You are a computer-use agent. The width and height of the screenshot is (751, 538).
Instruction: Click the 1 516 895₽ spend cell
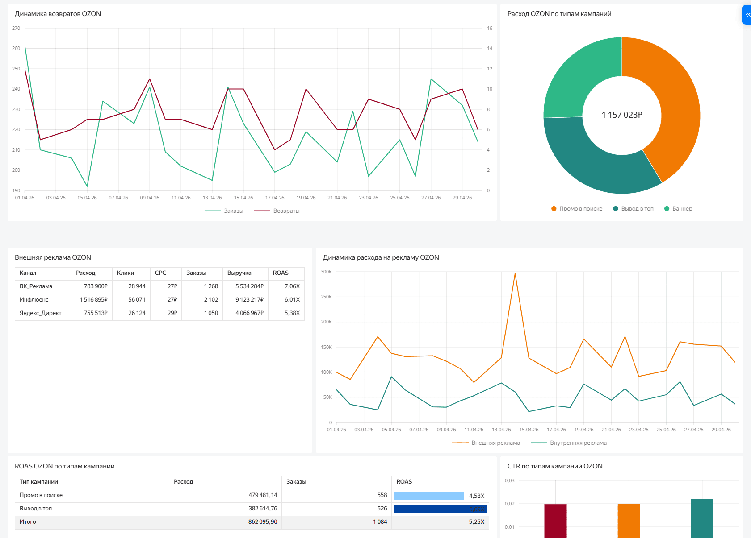pyautogui.click(x=92, y=300)
